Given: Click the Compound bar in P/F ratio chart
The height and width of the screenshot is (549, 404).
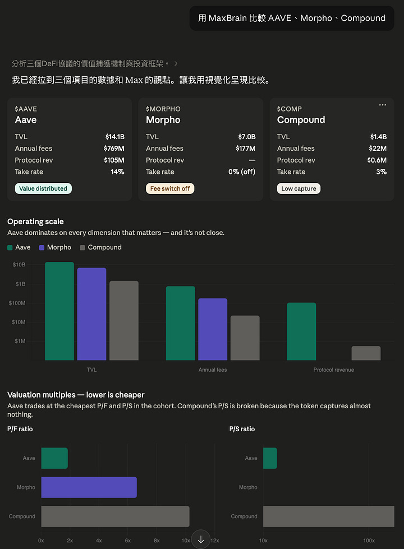Looking at the screenshot, I should [x=115, y=516].
